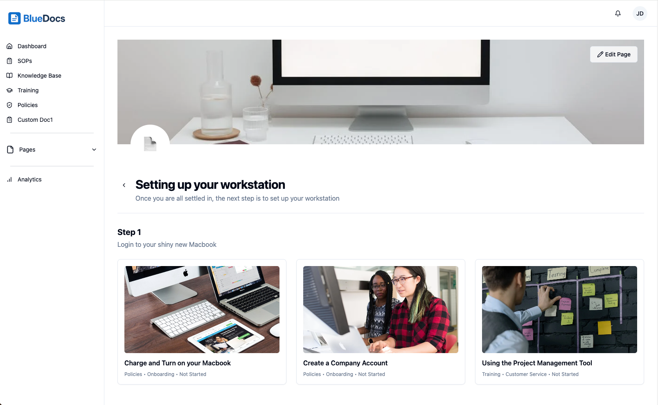
Task: Go back using the left chevron
Action: [x=124, y=185]
